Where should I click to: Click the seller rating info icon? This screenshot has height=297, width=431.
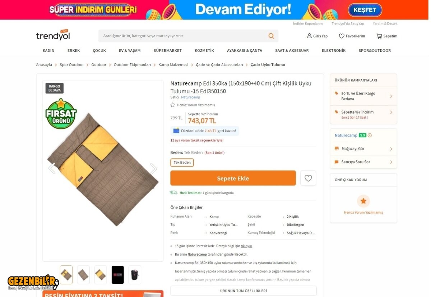click(370, 136)
